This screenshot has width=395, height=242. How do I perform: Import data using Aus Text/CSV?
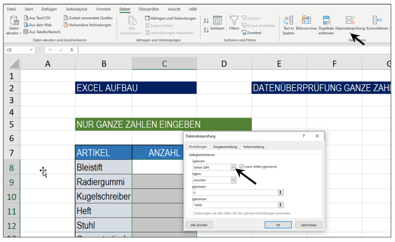(x=37, y=18)
